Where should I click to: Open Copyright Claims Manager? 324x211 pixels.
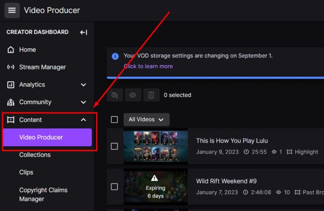point(43,195)
